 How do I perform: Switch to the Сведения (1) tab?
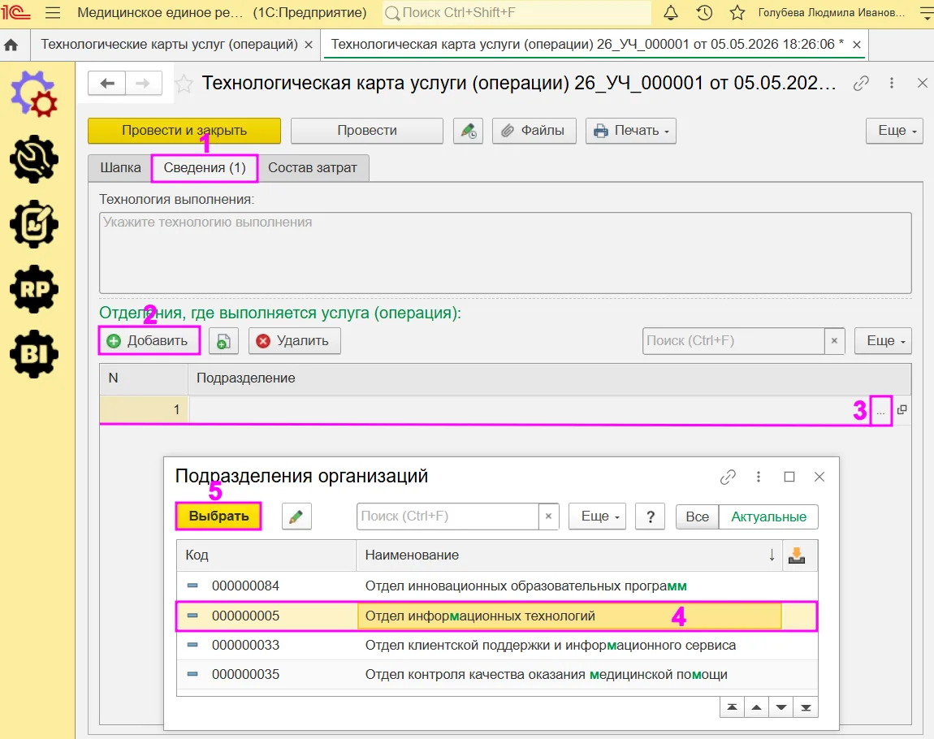click(205, 168)
